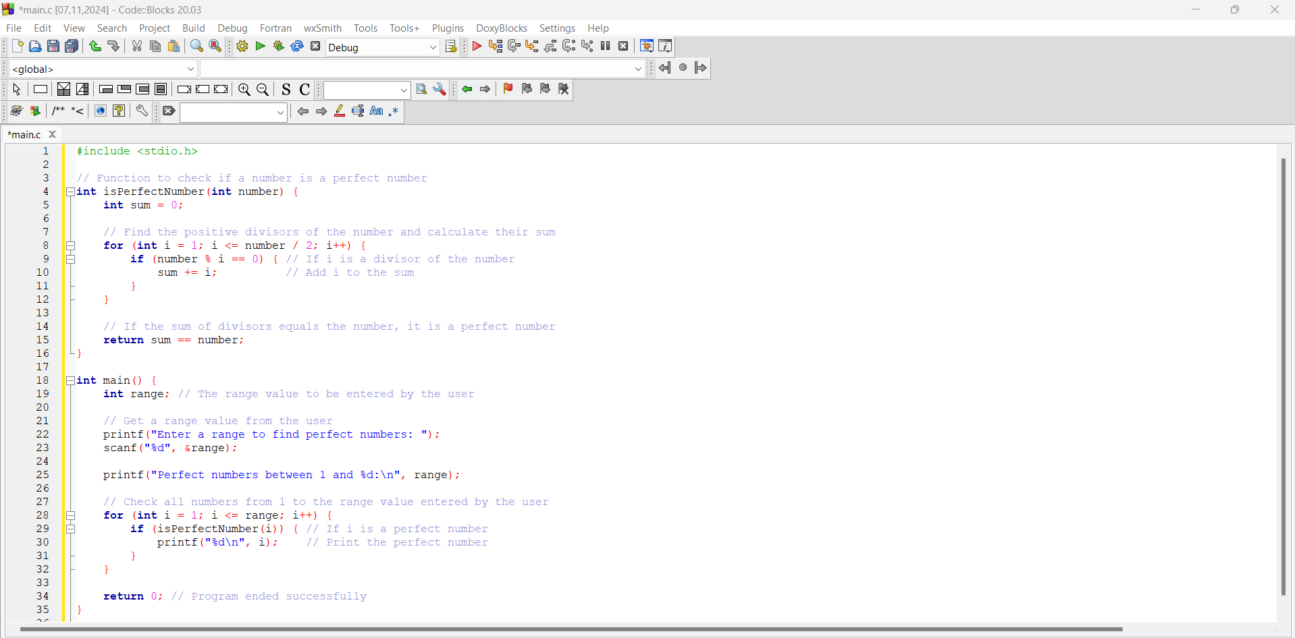
Task: Open the wxSmith menu
Action: (322, 28)
